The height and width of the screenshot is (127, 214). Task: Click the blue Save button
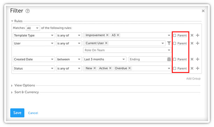pos(17,113)
